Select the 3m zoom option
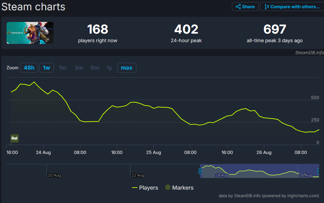Image resolution: width=324 pixels, height=203 pixels. point(79,68)
